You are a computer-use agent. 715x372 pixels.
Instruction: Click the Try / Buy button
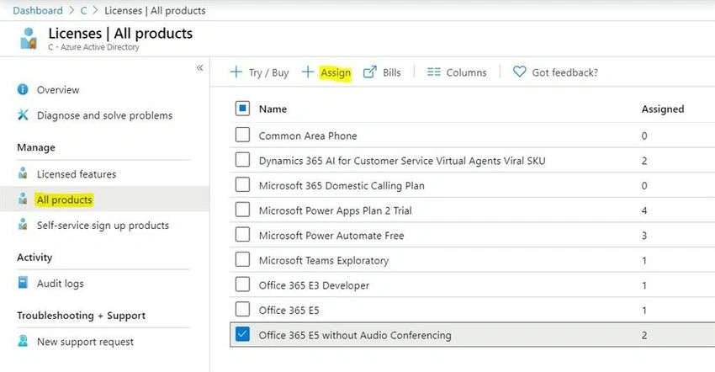[259, 72]
